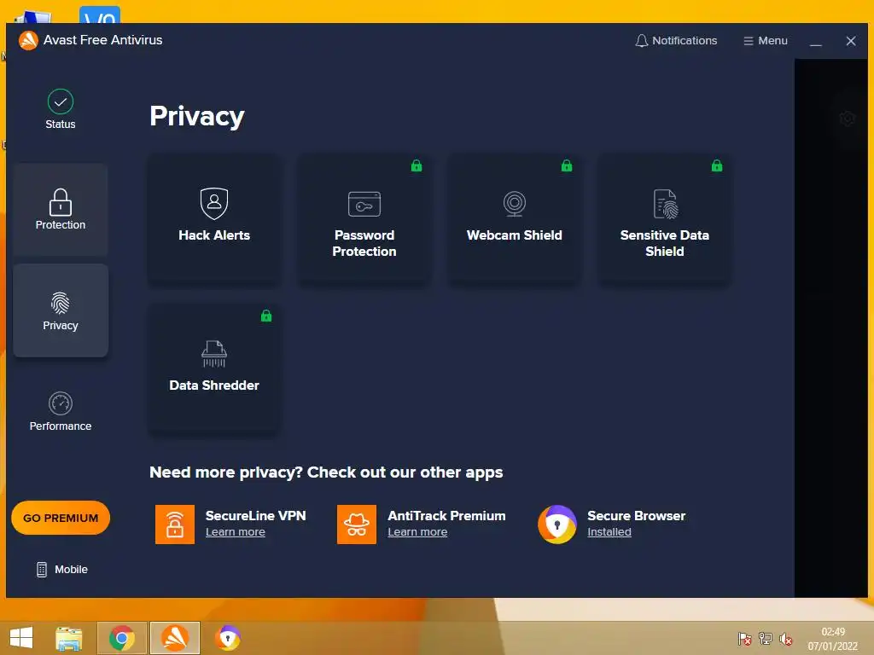The width and height of the screenshot is (874, 655).
Task: Open the Hack Alerts tile
Action: pos(214,219)
